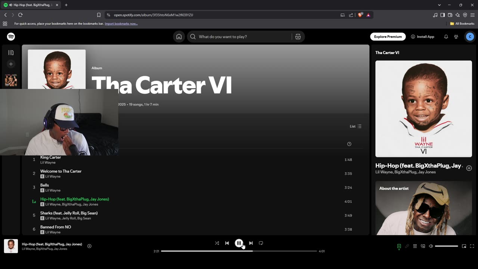
Task: Go to Spotify Home
Action: [x=179, y=37]
